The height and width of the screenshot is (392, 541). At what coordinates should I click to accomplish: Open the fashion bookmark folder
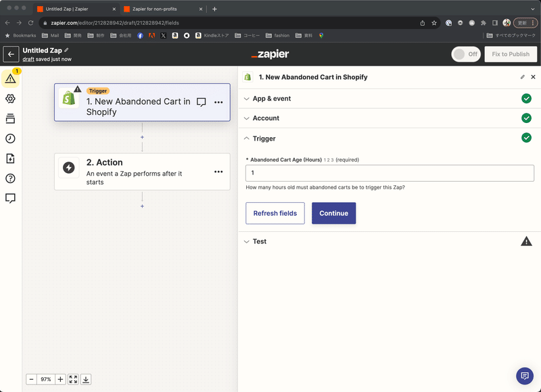[x=278, y=36]
